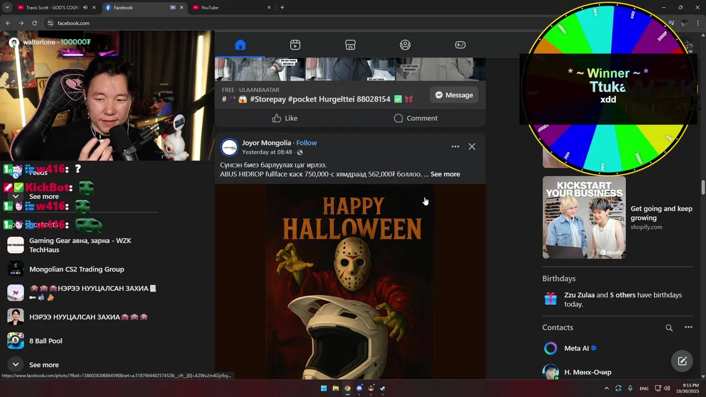The image size is (706, 397).
Task: Open Happy Halloween post image
Action: [350, 281]
